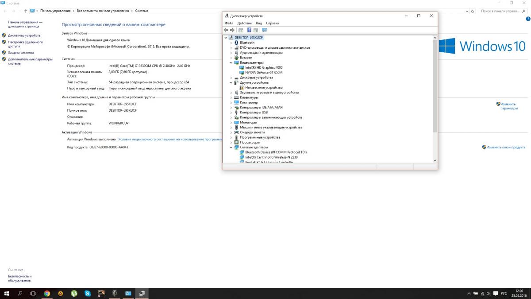
Task: Click the Skype icon in the taskbar
Action: (x=88, y=293)
